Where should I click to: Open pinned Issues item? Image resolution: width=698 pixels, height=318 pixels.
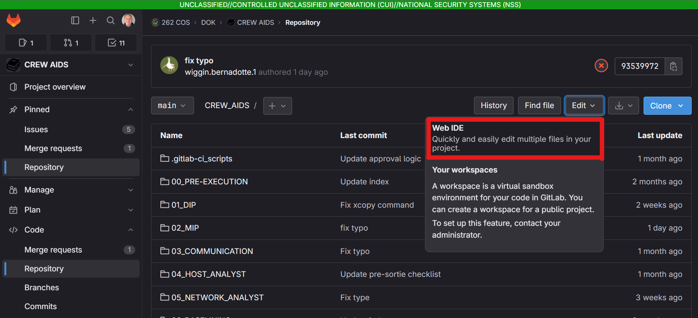[71, 130]
